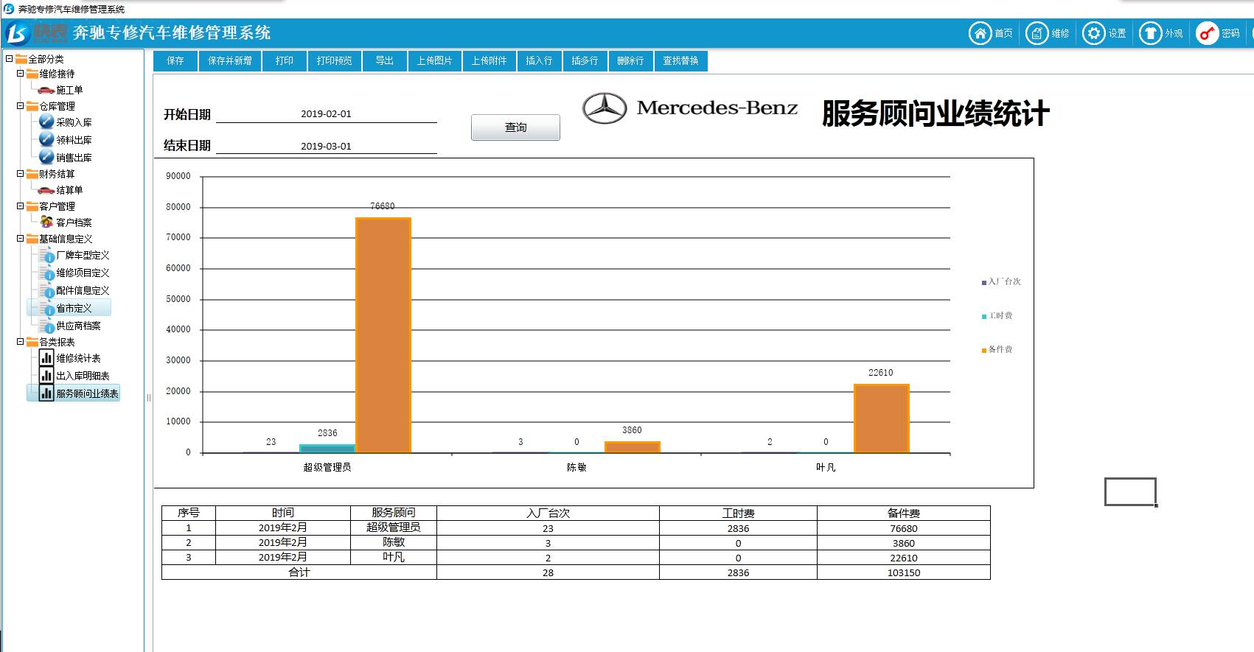Click the 打印预览 toolbar button
The image size is (1254, 652).
pos(335,61)
